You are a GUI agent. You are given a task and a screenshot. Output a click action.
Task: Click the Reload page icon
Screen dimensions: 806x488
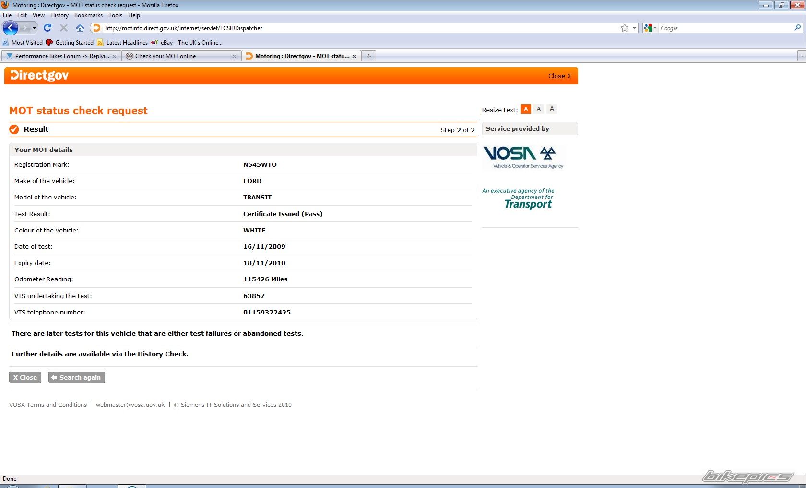pyautogui.click(x=47, y=28)
